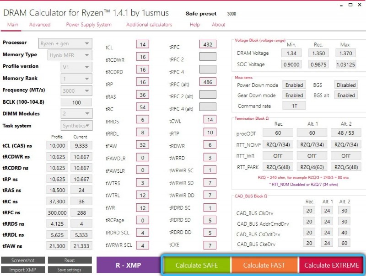Close the DRAM Calculator window
The width and height of the screenshot is (366, 276).
coord(360,5)
